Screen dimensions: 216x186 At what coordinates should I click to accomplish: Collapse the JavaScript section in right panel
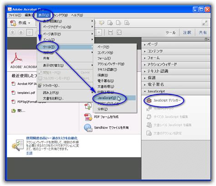(x=176, y=91)
